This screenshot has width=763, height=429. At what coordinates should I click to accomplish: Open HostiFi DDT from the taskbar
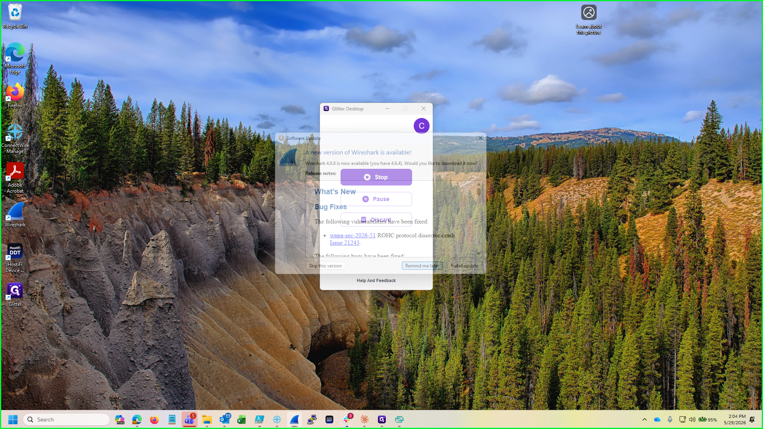[x=329, y=419]
